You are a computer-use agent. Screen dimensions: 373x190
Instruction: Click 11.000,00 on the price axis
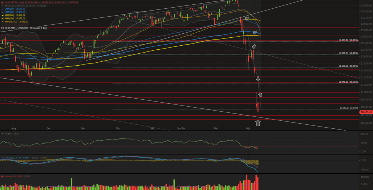pyautogui.click(x=366, y=92)
